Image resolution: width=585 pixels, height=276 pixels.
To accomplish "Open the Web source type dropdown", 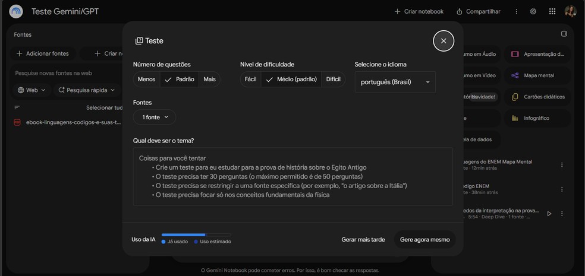I will point(32,90).
